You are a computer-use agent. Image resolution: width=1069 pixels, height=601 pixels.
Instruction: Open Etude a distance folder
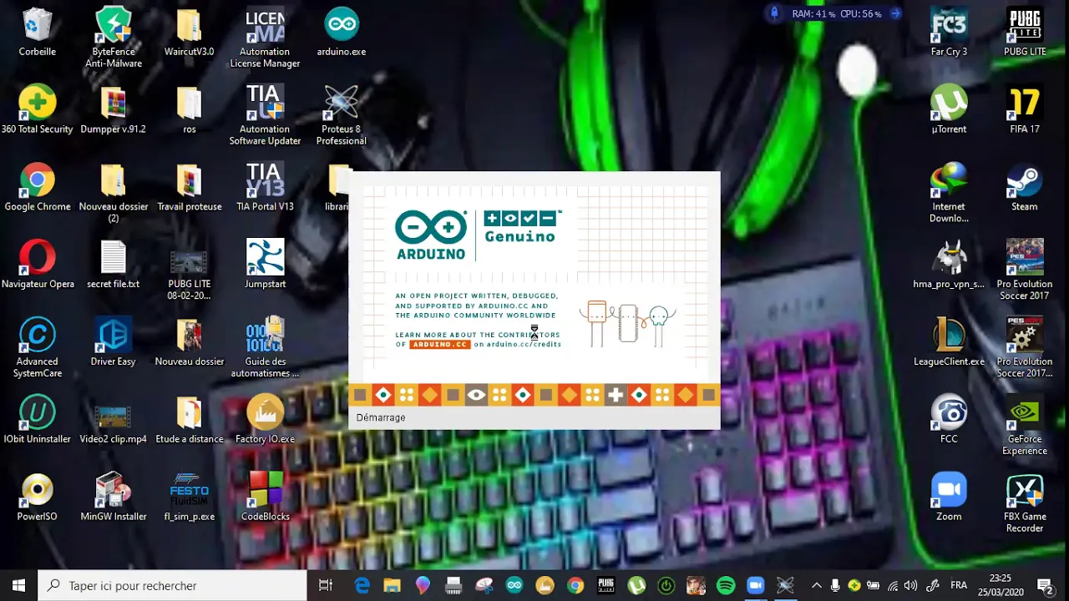[190, 420]
